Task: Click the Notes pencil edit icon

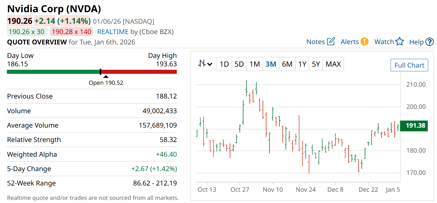Action: pyautogui.click(x=331, y=42)
